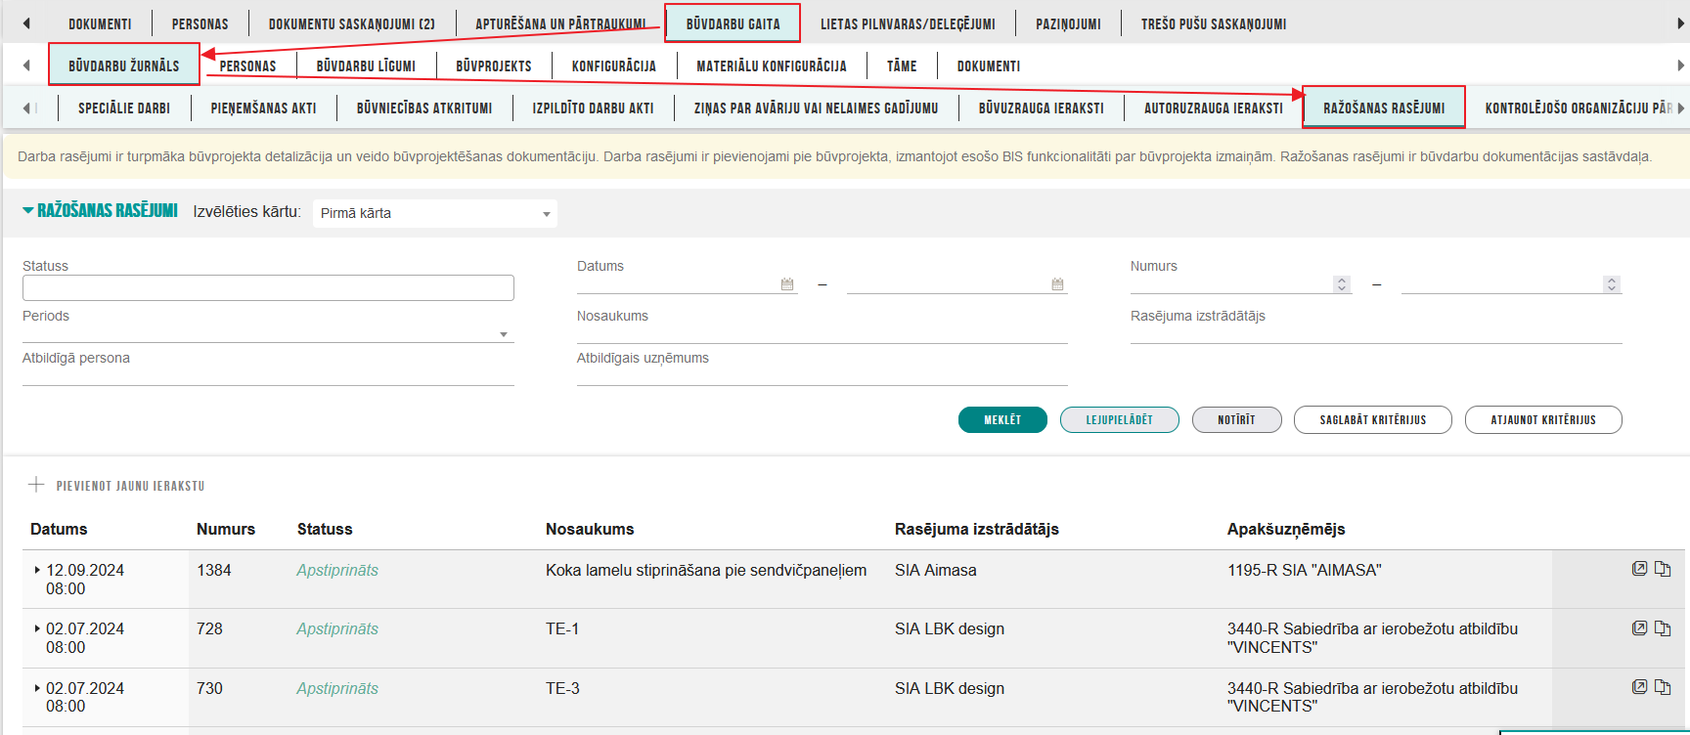1690x735 pixels.
Task: Expand row dated 12.09.2024 details
Action: (x=37, y=570)
